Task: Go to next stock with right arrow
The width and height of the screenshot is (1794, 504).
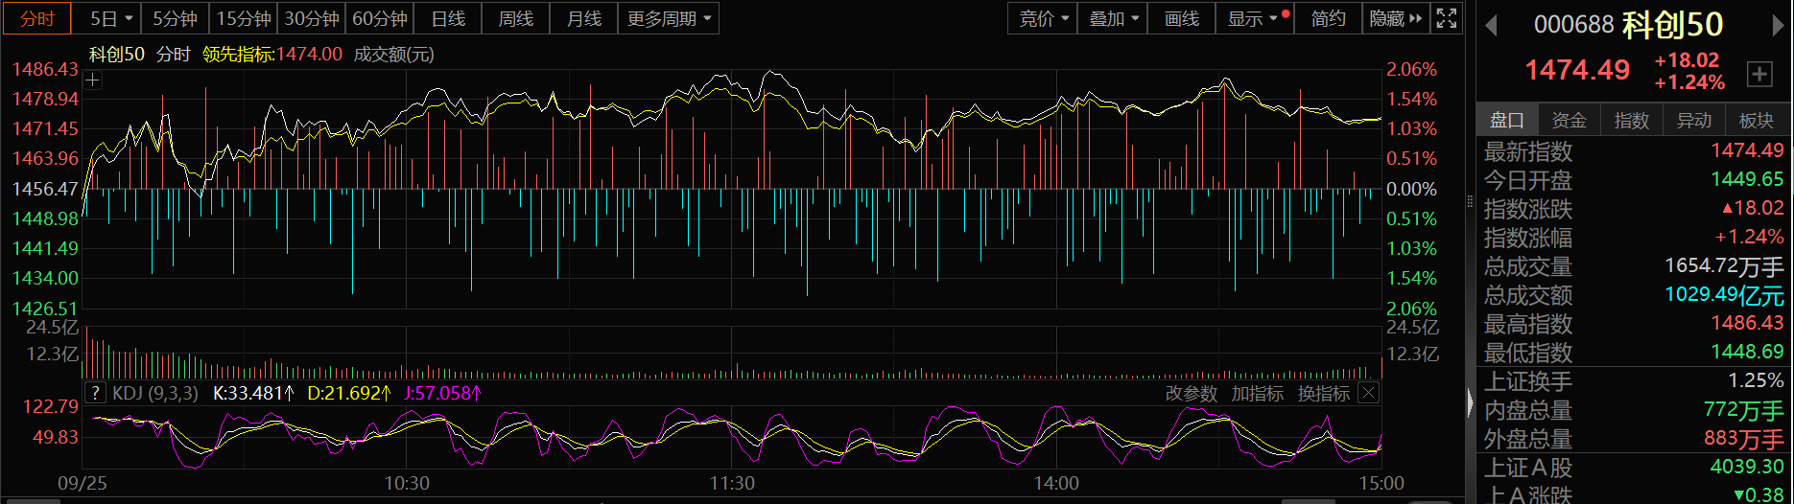Action: click(x=1778, y=26)
